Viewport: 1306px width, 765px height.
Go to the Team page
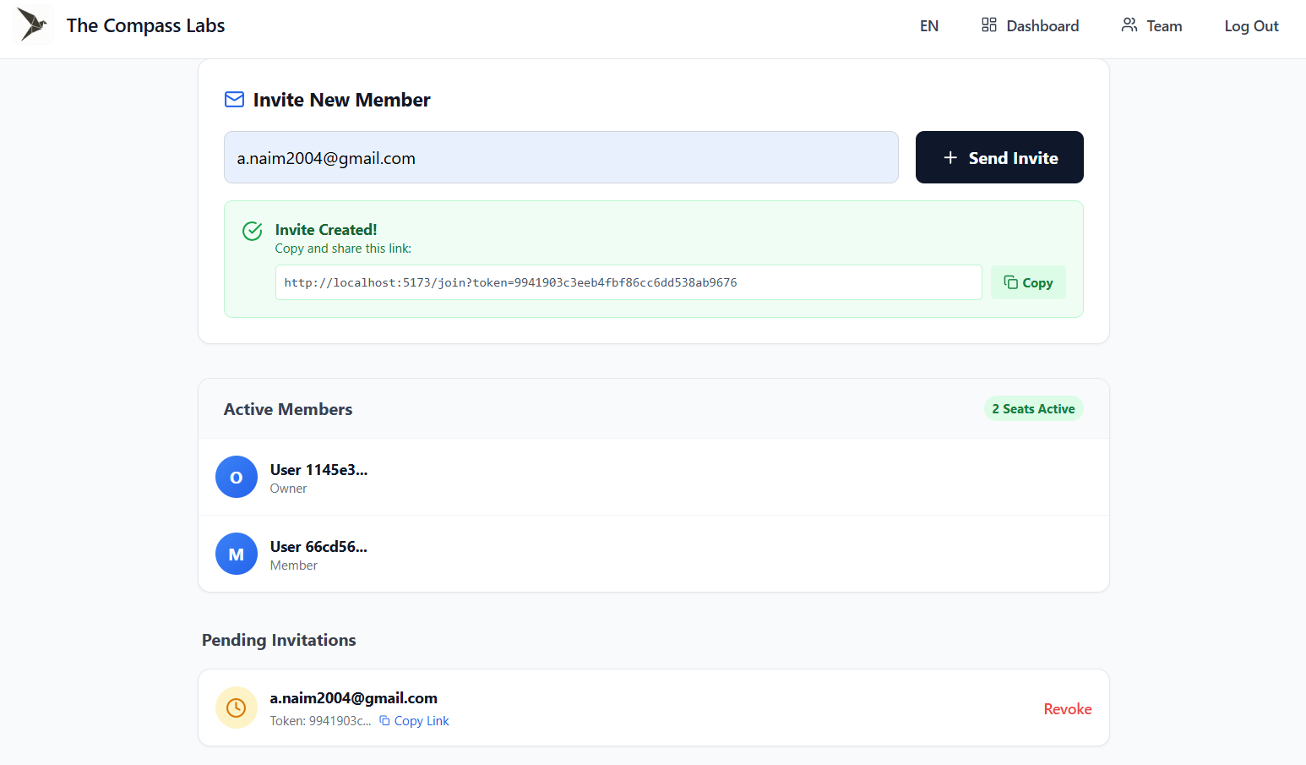click(x=1151, y=25)
